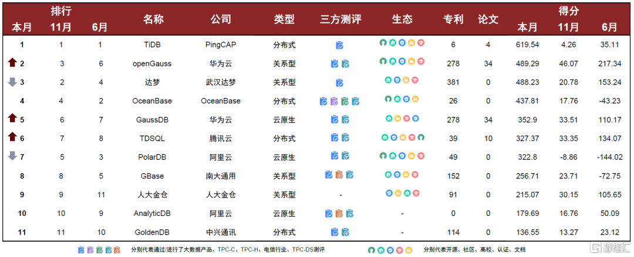
Task: Click the green TPC-H clipboard icon in the OceanBase row
Action: click(345, 102)
